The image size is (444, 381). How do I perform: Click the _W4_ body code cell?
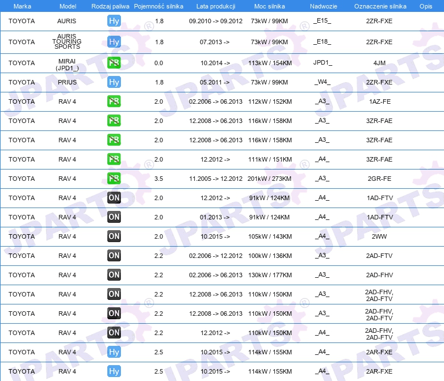[322, 82]
